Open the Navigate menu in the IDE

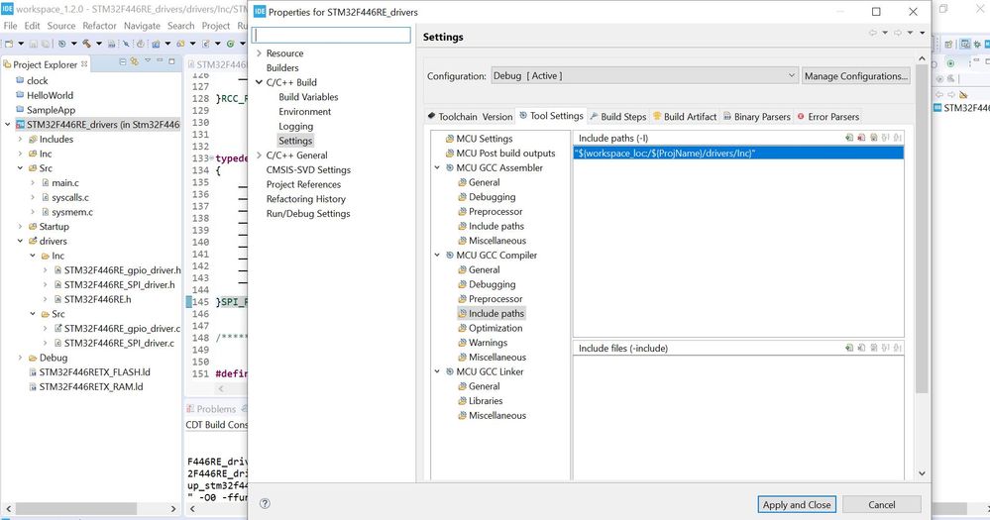coord(142,26)
